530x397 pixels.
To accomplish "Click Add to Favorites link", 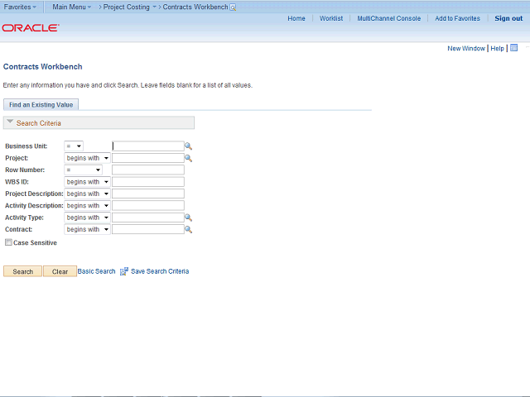I will tap(458, 18).
